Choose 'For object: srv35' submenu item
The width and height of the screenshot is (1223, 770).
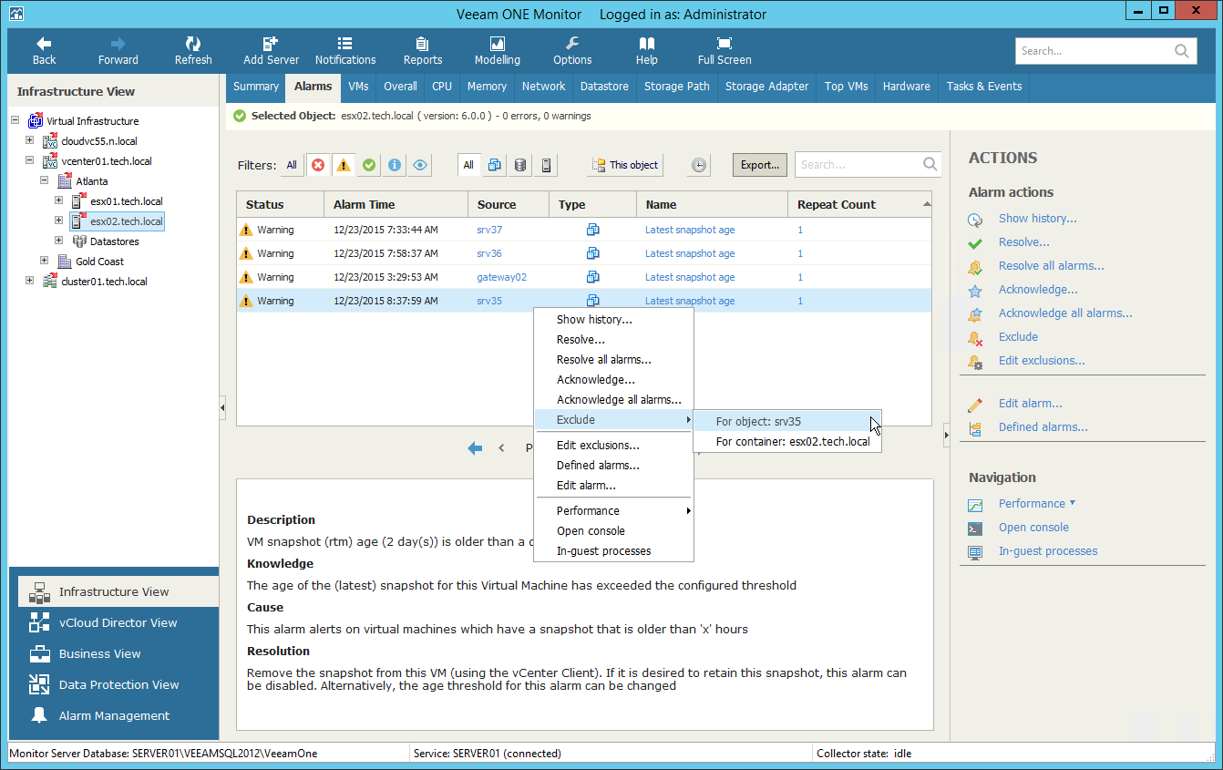tap(787, 421)
